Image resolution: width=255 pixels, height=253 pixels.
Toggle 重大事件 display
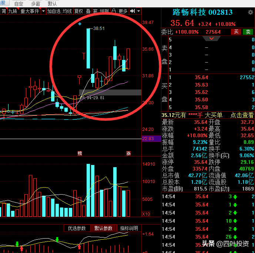(30, 11)
